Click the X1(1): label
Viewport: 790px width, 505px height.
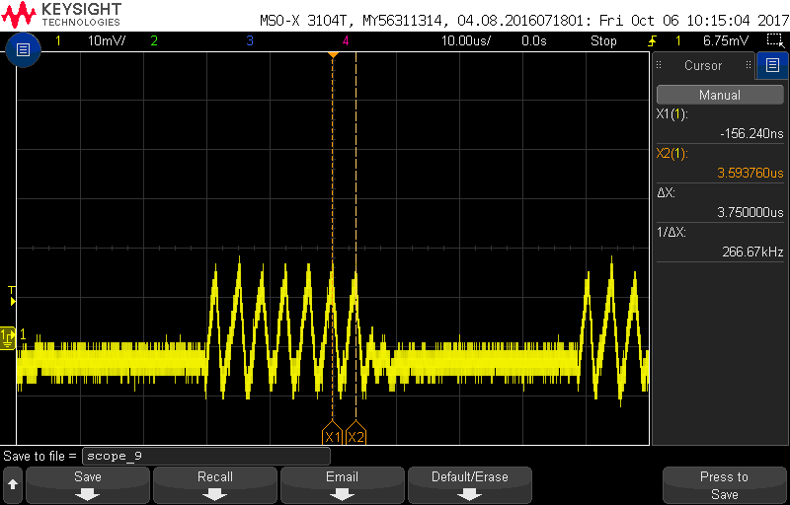(672, 114)
